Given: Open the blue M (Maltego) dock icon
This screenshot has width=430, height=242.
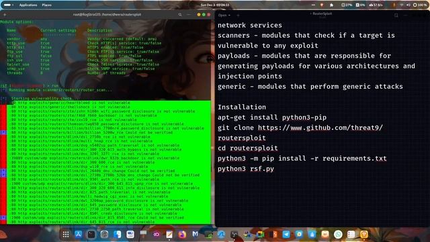Looking at the screenshot, I should click(196, 235).
